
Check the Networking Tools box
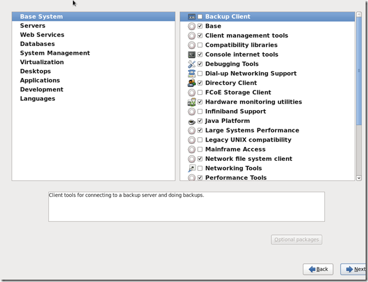pyautogui.click(x=200, y=168)
